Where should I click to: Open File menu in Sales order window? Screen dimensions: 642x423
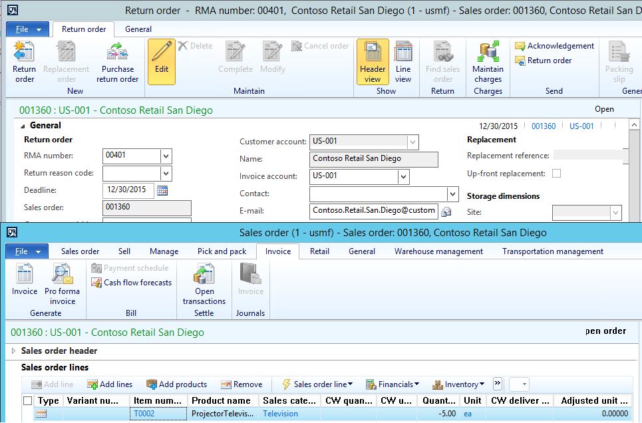click(27, 251)
